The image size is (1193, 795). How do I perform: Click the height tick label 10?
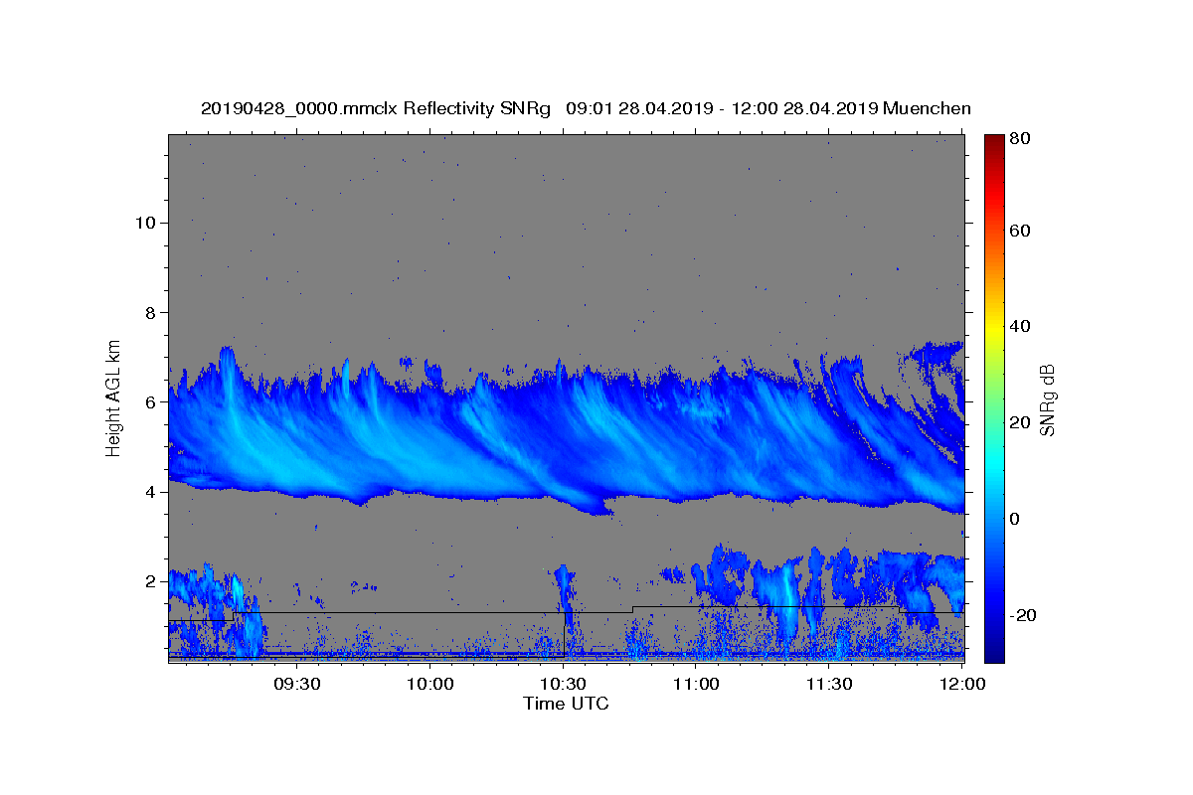point(148,223)
